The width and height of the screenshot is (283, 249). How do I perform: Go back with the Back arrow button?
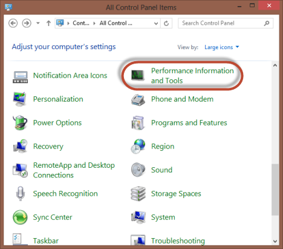point(13,23)
